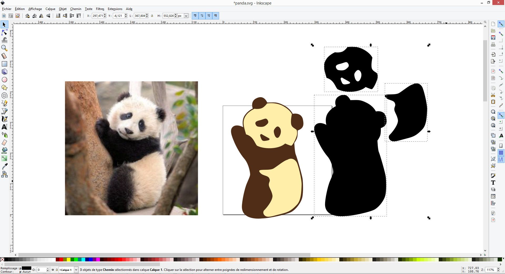505x274 pixels.
Task: Open the Chemin menu
Action: [x=75, y=9]
